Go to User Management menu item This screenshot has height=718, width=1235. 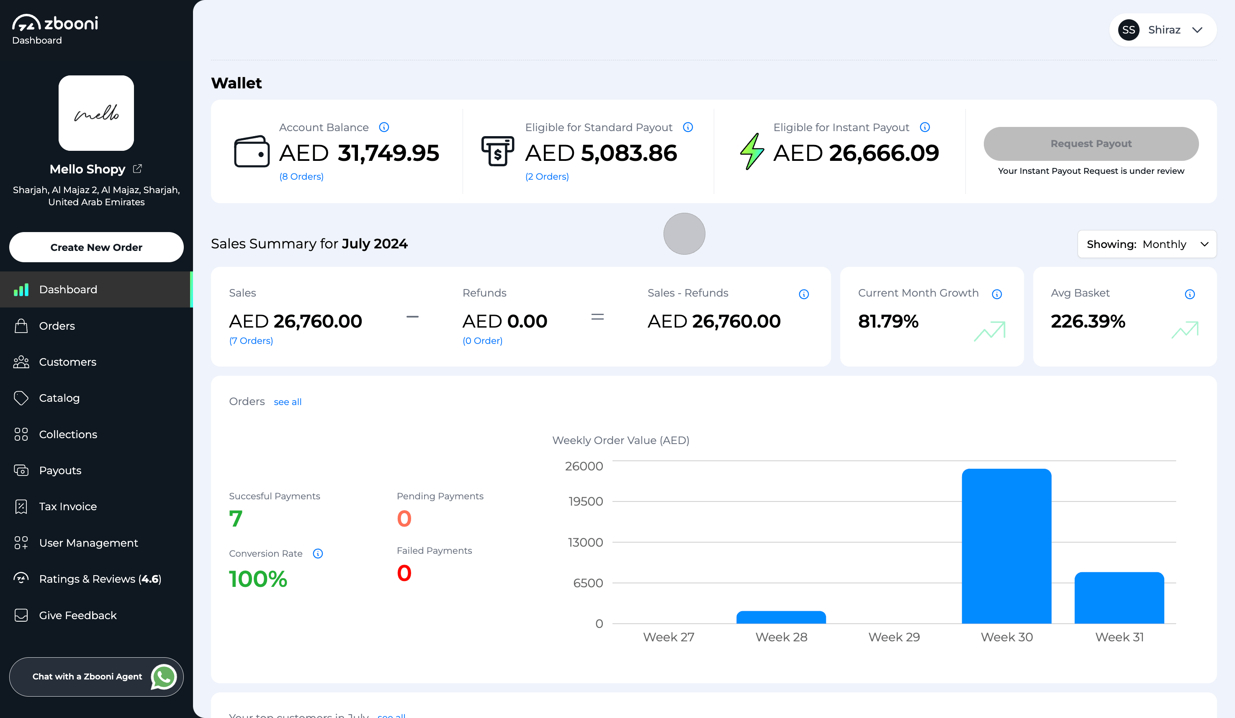(96, 542)
